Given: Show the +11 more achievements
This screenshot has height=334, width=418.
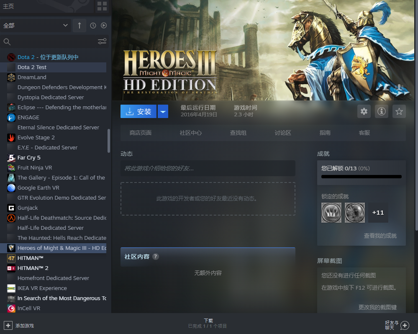Looking at the screenshot, I should click(378, 213).
